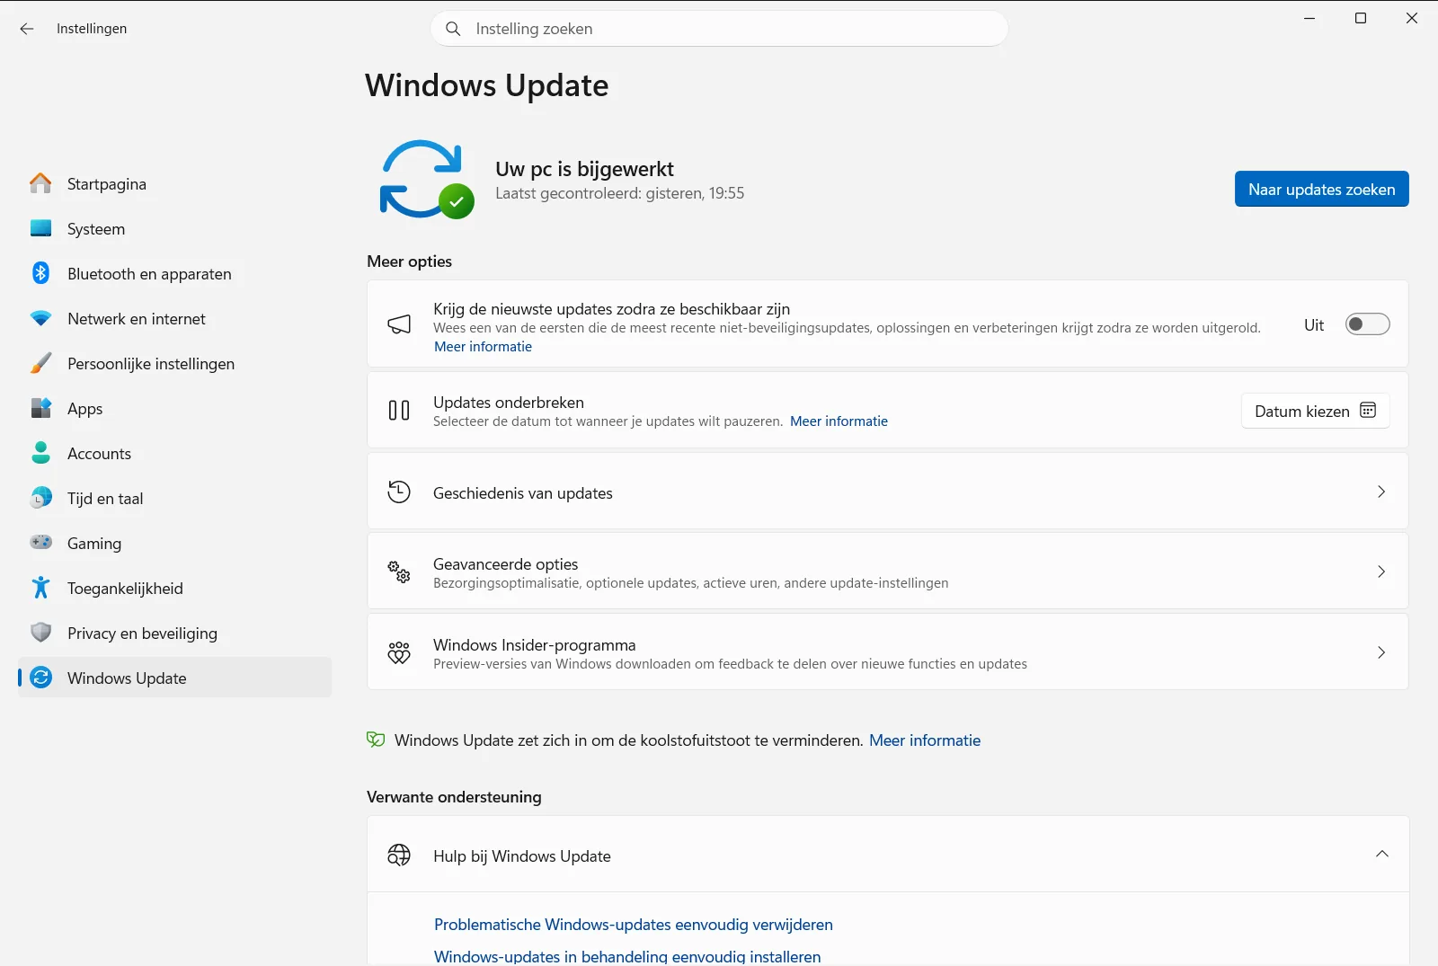Image resolution: width=1438 pixels, height=966 pixels.
Task: Select Netwerk en internet in sidebar
Action: 175,318
